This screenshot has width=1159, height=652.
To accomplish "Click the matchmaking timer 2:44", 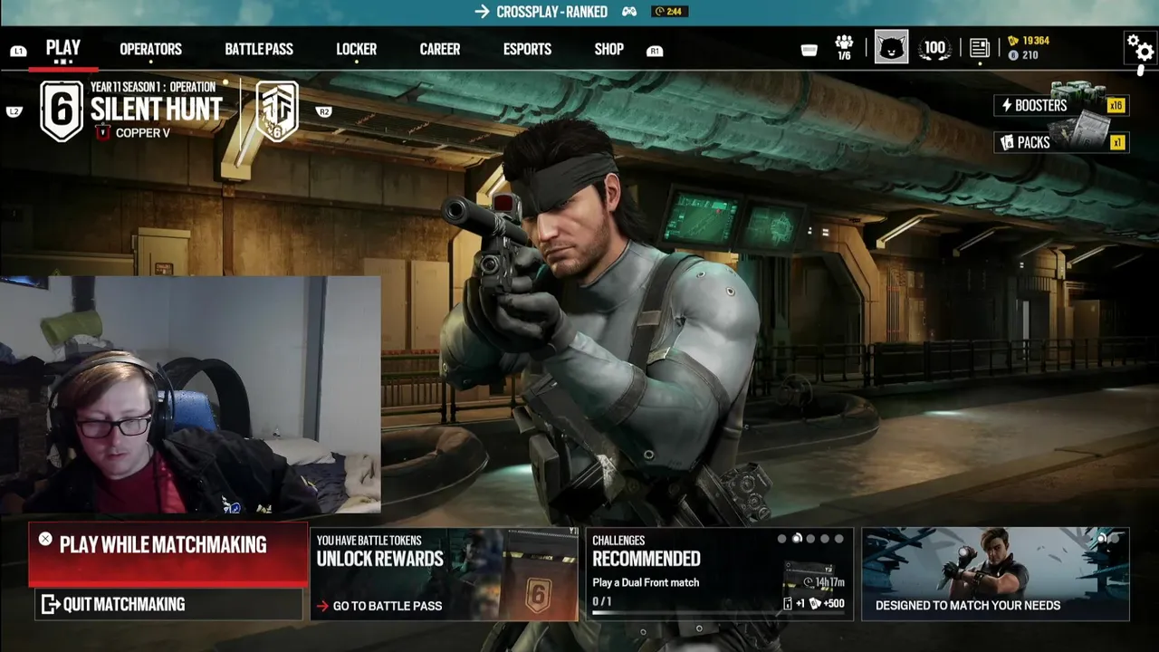I will [670, 12].
